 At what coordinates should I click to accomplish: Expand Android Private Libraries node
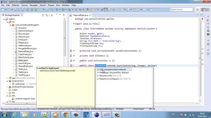pyautogui.click(x=7, y=87)
